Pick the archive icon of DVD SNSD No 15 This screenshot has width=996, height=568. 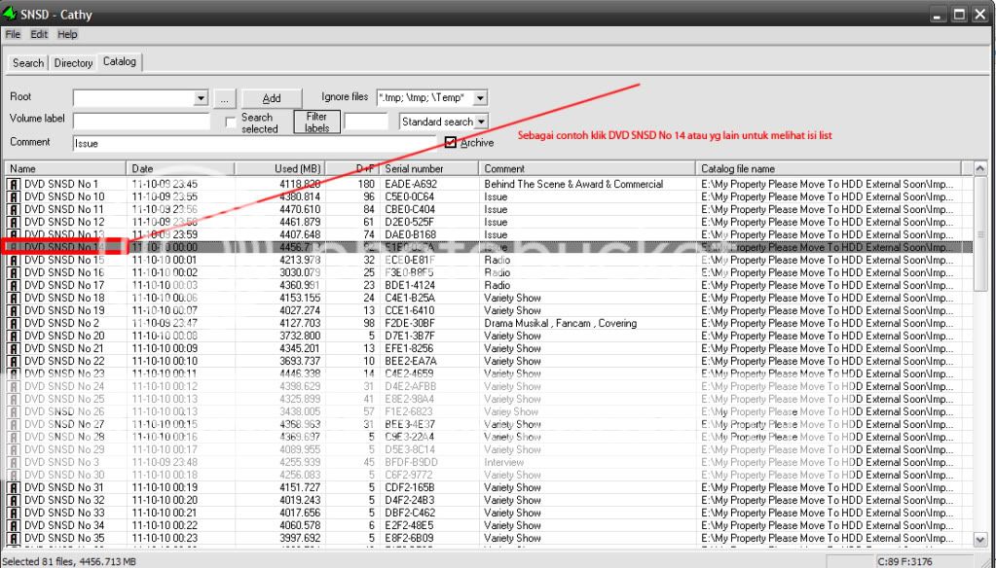point(14,261)
